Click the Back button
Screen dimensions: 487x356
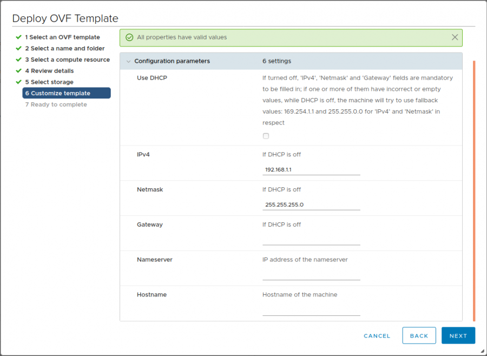click(x=419, y=335)
